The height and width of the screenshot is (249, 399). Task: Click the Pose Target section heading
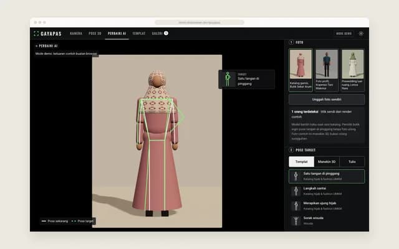(305, 150)
